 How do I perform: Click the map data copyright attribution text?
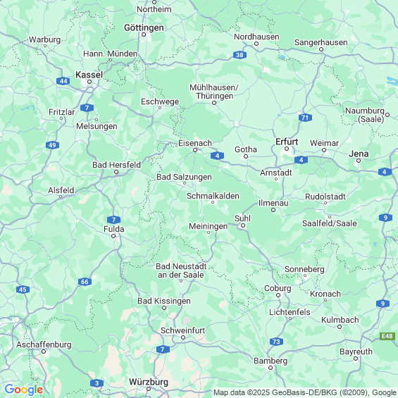point(305,392)
